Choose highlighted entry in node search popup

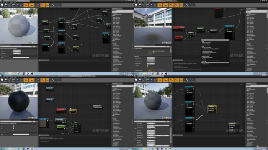(x=215, y=62)
